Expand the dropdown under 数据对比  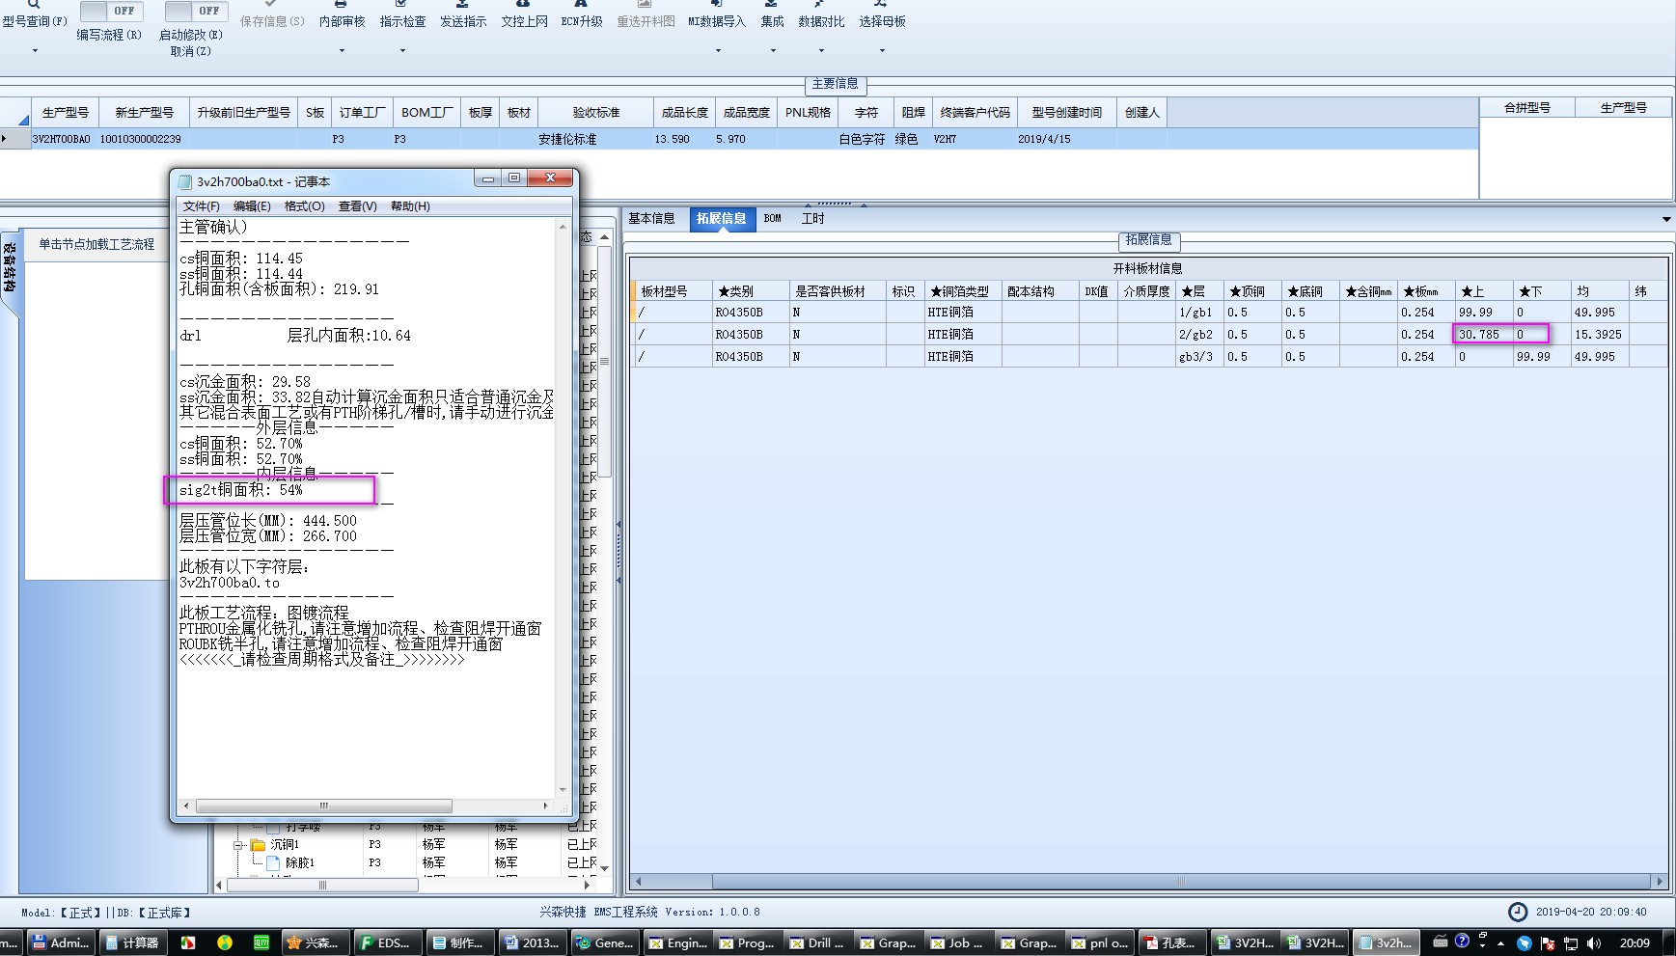[821, 50]
